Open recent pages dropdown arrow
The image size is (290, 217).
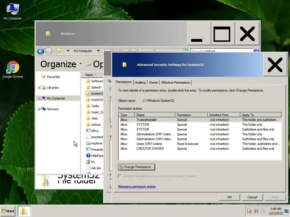click(54, 51)
